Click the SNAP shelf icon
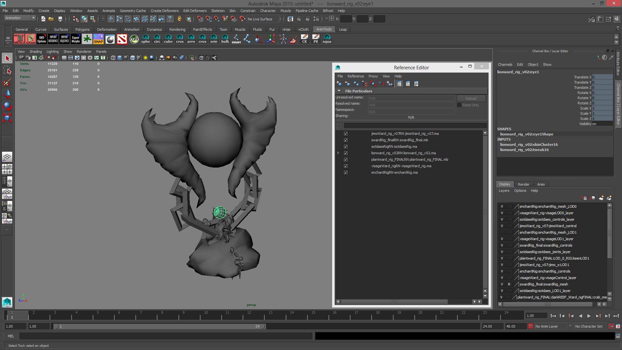This screenshot has width=622, height=350. (x=98, y=39)
